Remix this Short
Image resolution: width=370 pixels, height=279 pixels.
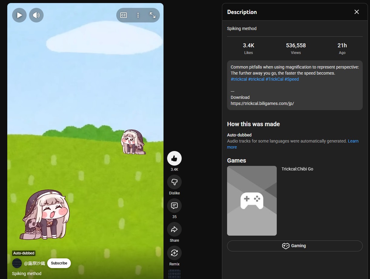pyautogui.click(x=174, y=253)
